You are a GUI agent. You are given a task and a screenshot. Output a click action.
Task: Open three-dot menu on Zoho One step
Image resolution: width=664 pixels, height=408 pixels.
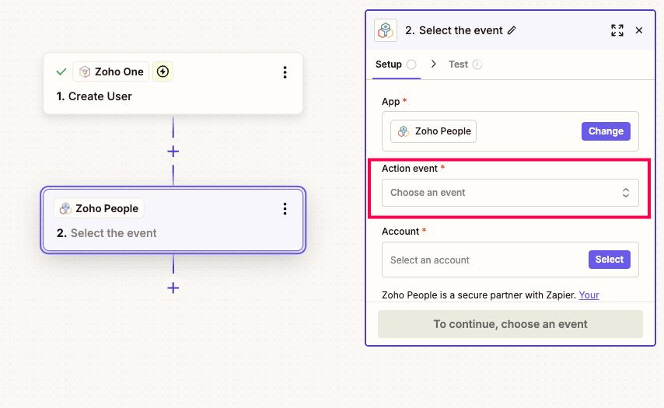point(285,72)
